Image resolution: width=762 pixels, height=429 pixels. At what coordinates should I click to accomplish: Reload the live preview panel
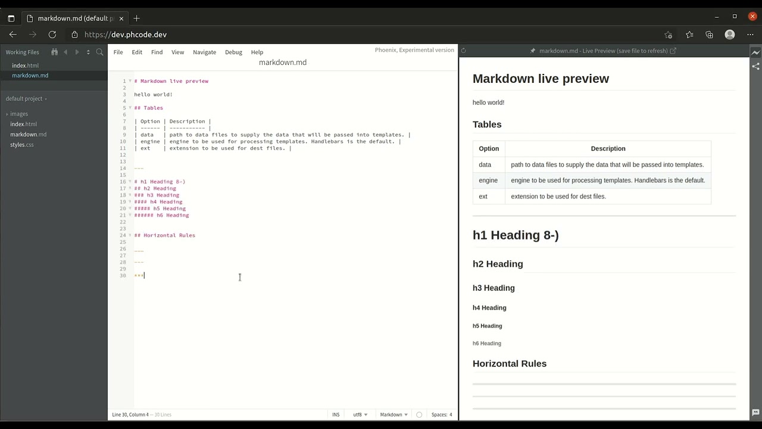pyautogui.click(x=463, y=51)
